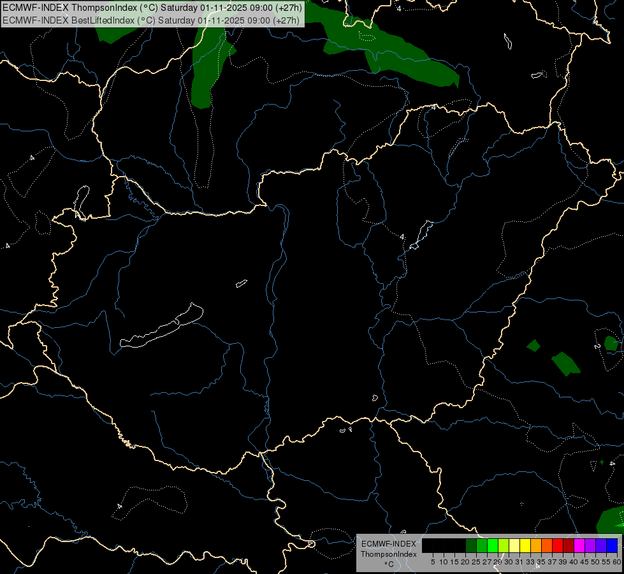Viewport: 624px width, 574px height.
Task: Select the orange 33–35 legend swatch
Action: coord(536,545)
